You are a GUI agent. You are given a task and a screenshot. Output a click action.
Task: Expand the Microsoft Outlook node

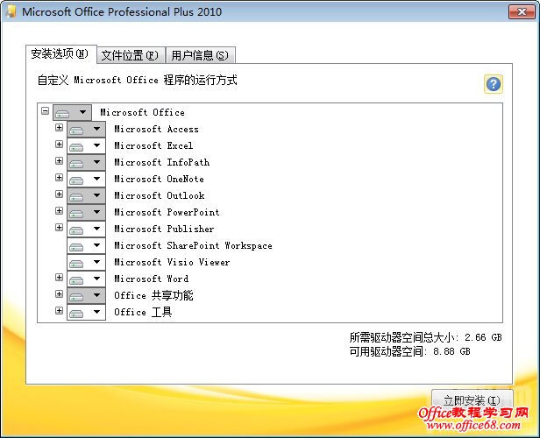coord(60,194)
